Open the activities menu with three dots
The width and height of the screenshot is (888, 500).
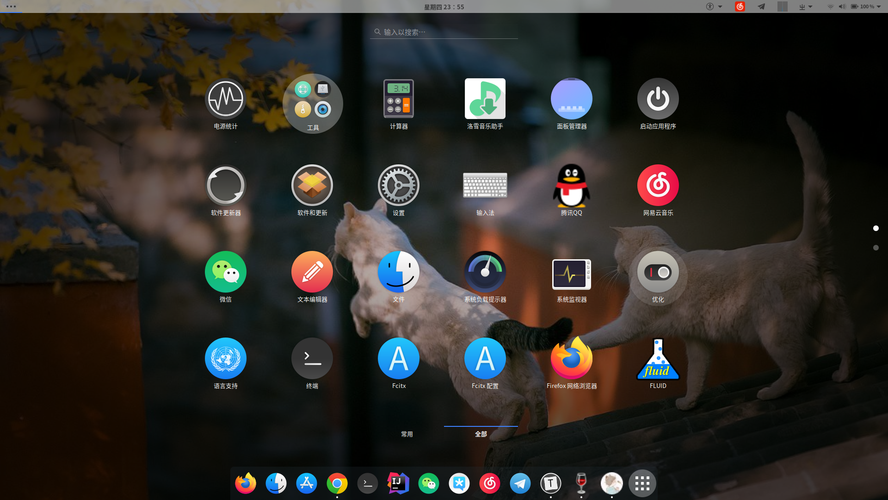tap(11, 6)
